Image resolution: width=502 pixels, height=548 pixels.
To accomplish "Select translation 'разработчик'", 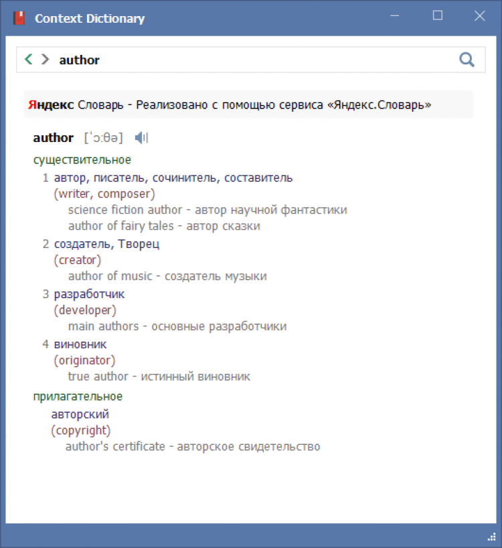I will [89, 294].
